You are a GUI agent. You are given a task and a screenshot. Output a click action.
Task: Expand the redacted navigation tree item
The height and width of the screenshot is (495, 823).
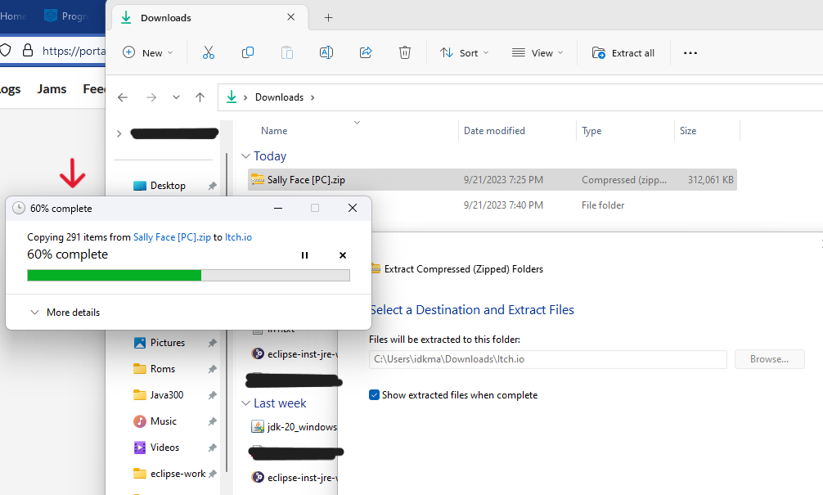(x=119, y=134)
